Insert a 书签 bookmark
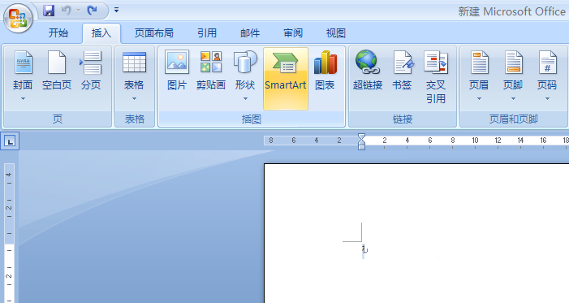The image size is (569, 303). 402,71
